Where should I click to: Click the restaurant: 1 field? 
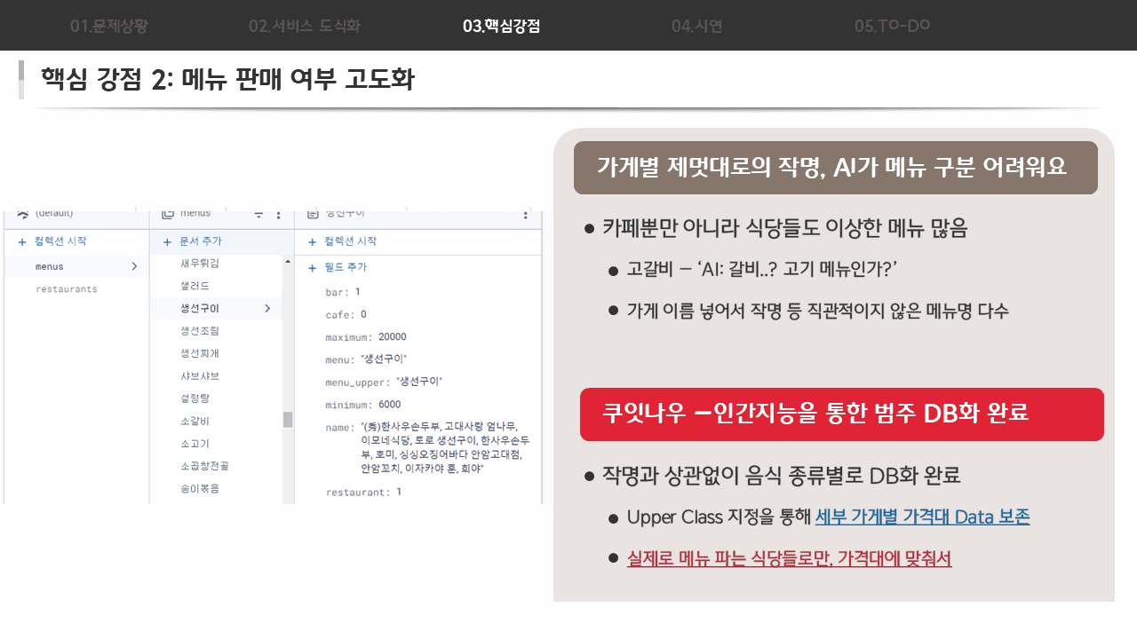click(x=363, y=492)
